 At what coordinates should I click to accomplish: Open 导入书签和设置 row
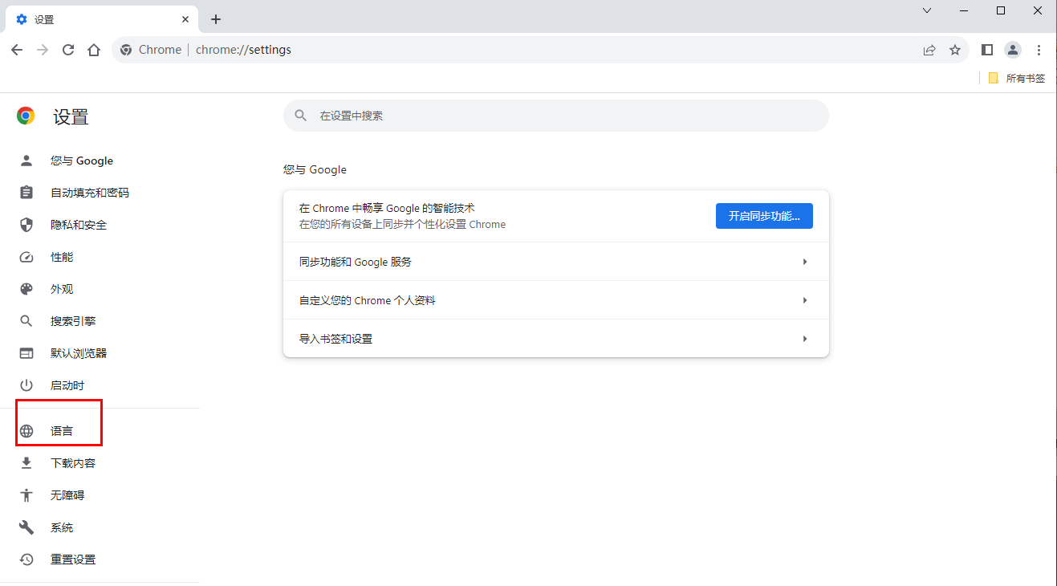tap(556, 339)
